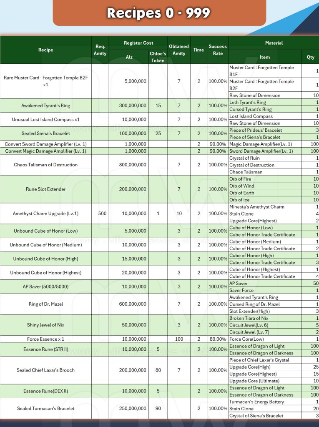This screenshot has height=427, width=319.
Task: Click the Qty column header
Action: (310, 57)
